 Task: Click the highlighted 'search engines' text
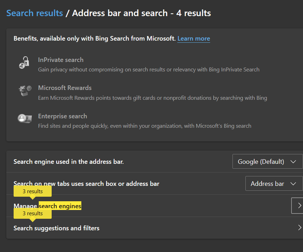pos(60,206)
